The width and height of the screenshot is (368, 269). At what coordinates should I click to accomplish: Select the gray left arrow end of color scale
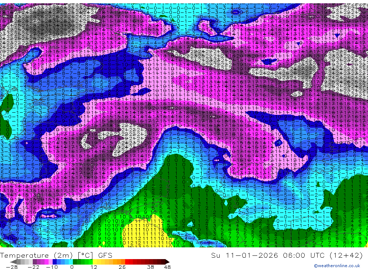tap(13, 262)
